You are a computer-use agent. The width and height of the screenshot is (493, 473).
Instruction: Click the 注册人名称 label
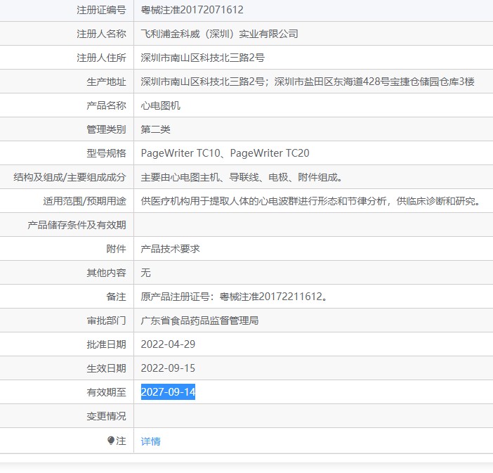101,33
